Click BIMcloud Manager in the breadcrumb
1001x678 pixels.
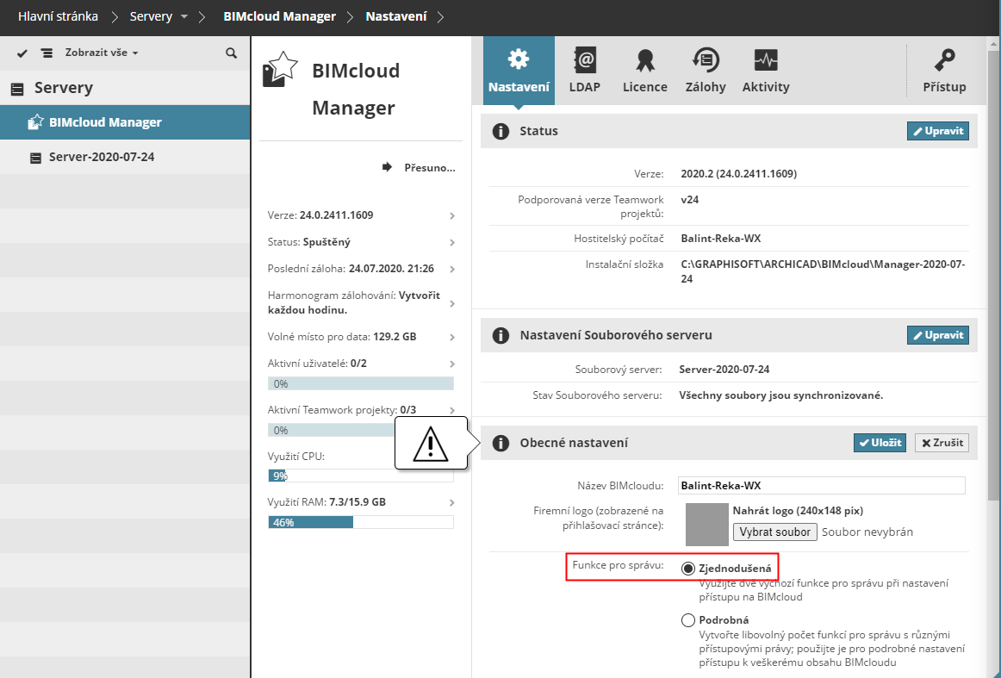coord(280,16)
